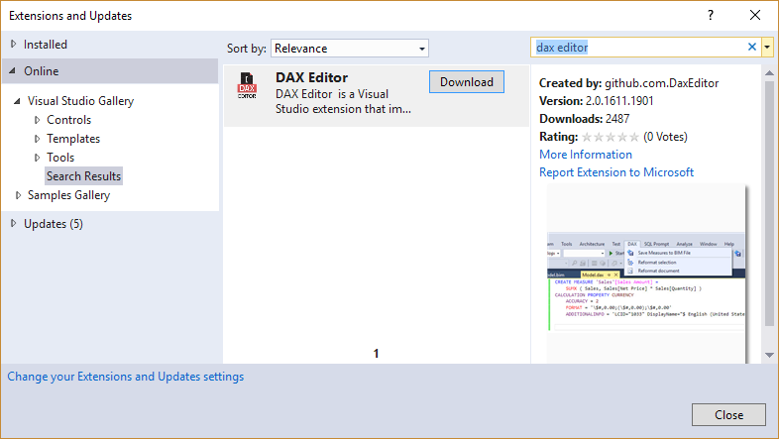The image size is (779, 439).
Task: Expand the Controls node
Action: click(x=38, y=120)
